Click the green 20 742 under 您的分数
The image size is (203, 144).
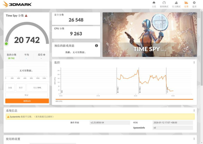pos(11,58)
